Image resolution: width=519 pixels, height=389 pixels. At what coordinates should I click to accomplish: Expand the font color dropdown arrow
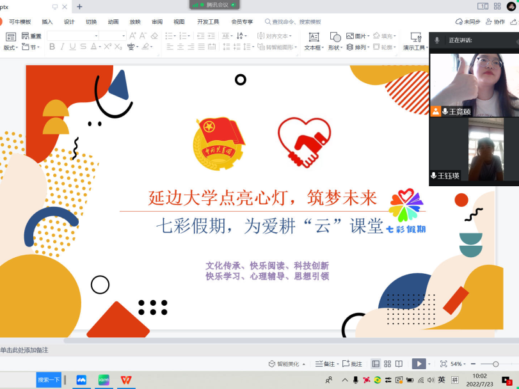pos(100,47)
